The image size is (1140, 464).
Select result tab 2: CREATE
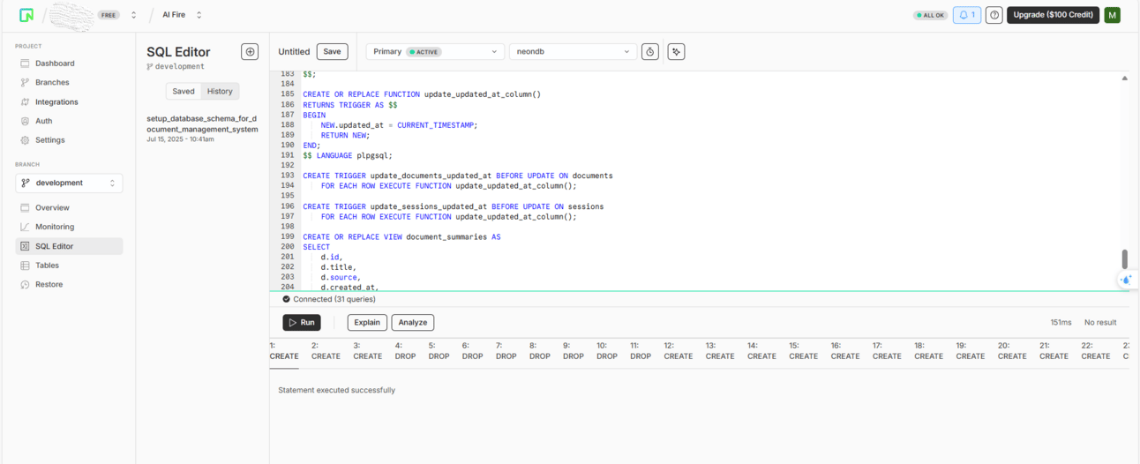click(x=326, y=351)
